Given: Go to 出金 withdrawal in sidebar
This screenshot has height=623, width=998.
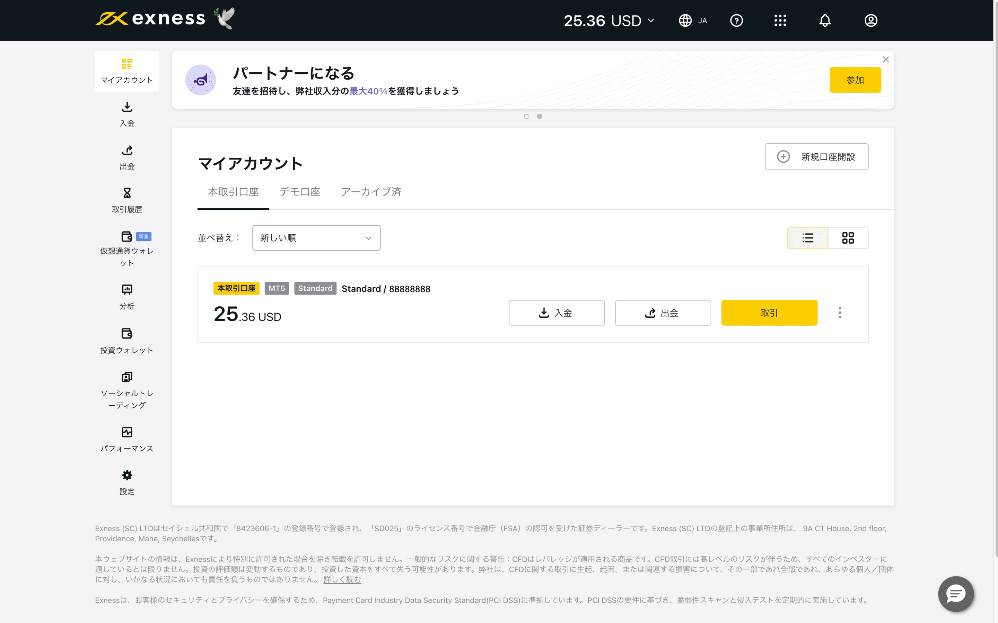Looking at the screenshot, I should coord(127,157).
